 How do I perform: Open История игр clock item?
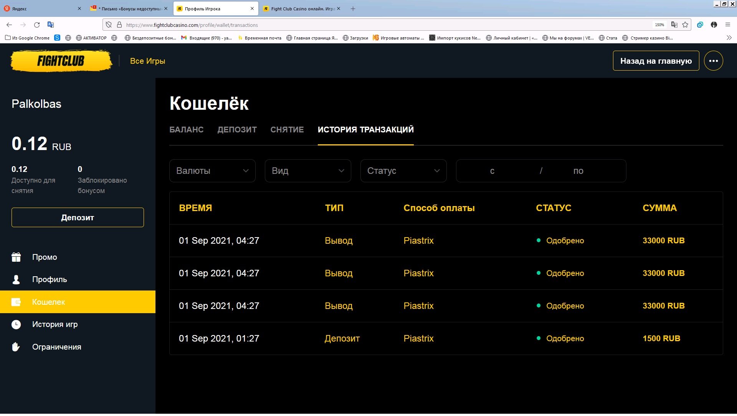(55, 324)
